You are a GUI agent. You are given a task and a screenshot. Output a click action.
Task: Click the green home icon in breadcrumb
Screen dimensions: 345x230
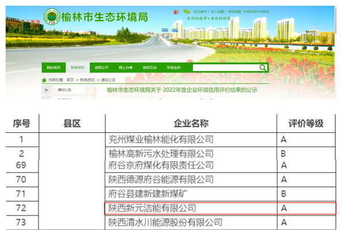click(x=44, y=80)
